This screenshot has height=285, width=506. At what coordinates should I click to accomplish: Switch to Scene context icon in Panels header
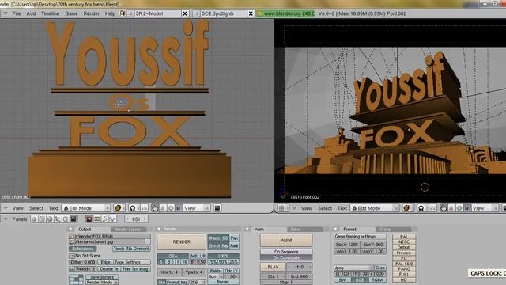coord(74,219)
